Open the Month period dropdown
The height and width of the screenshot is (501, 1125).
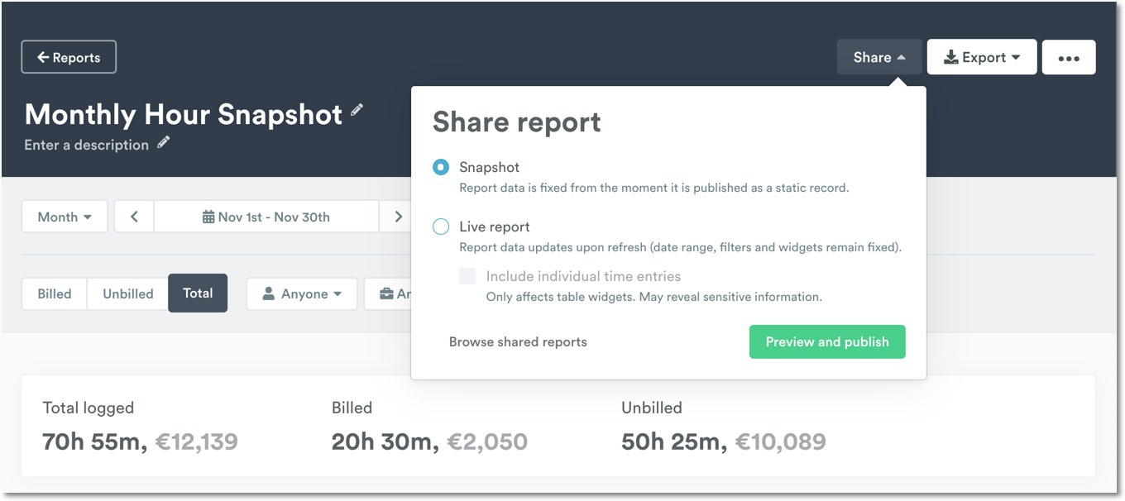point(64,216)
